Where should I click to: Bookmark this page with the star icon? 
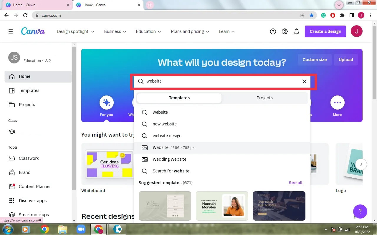312,15
